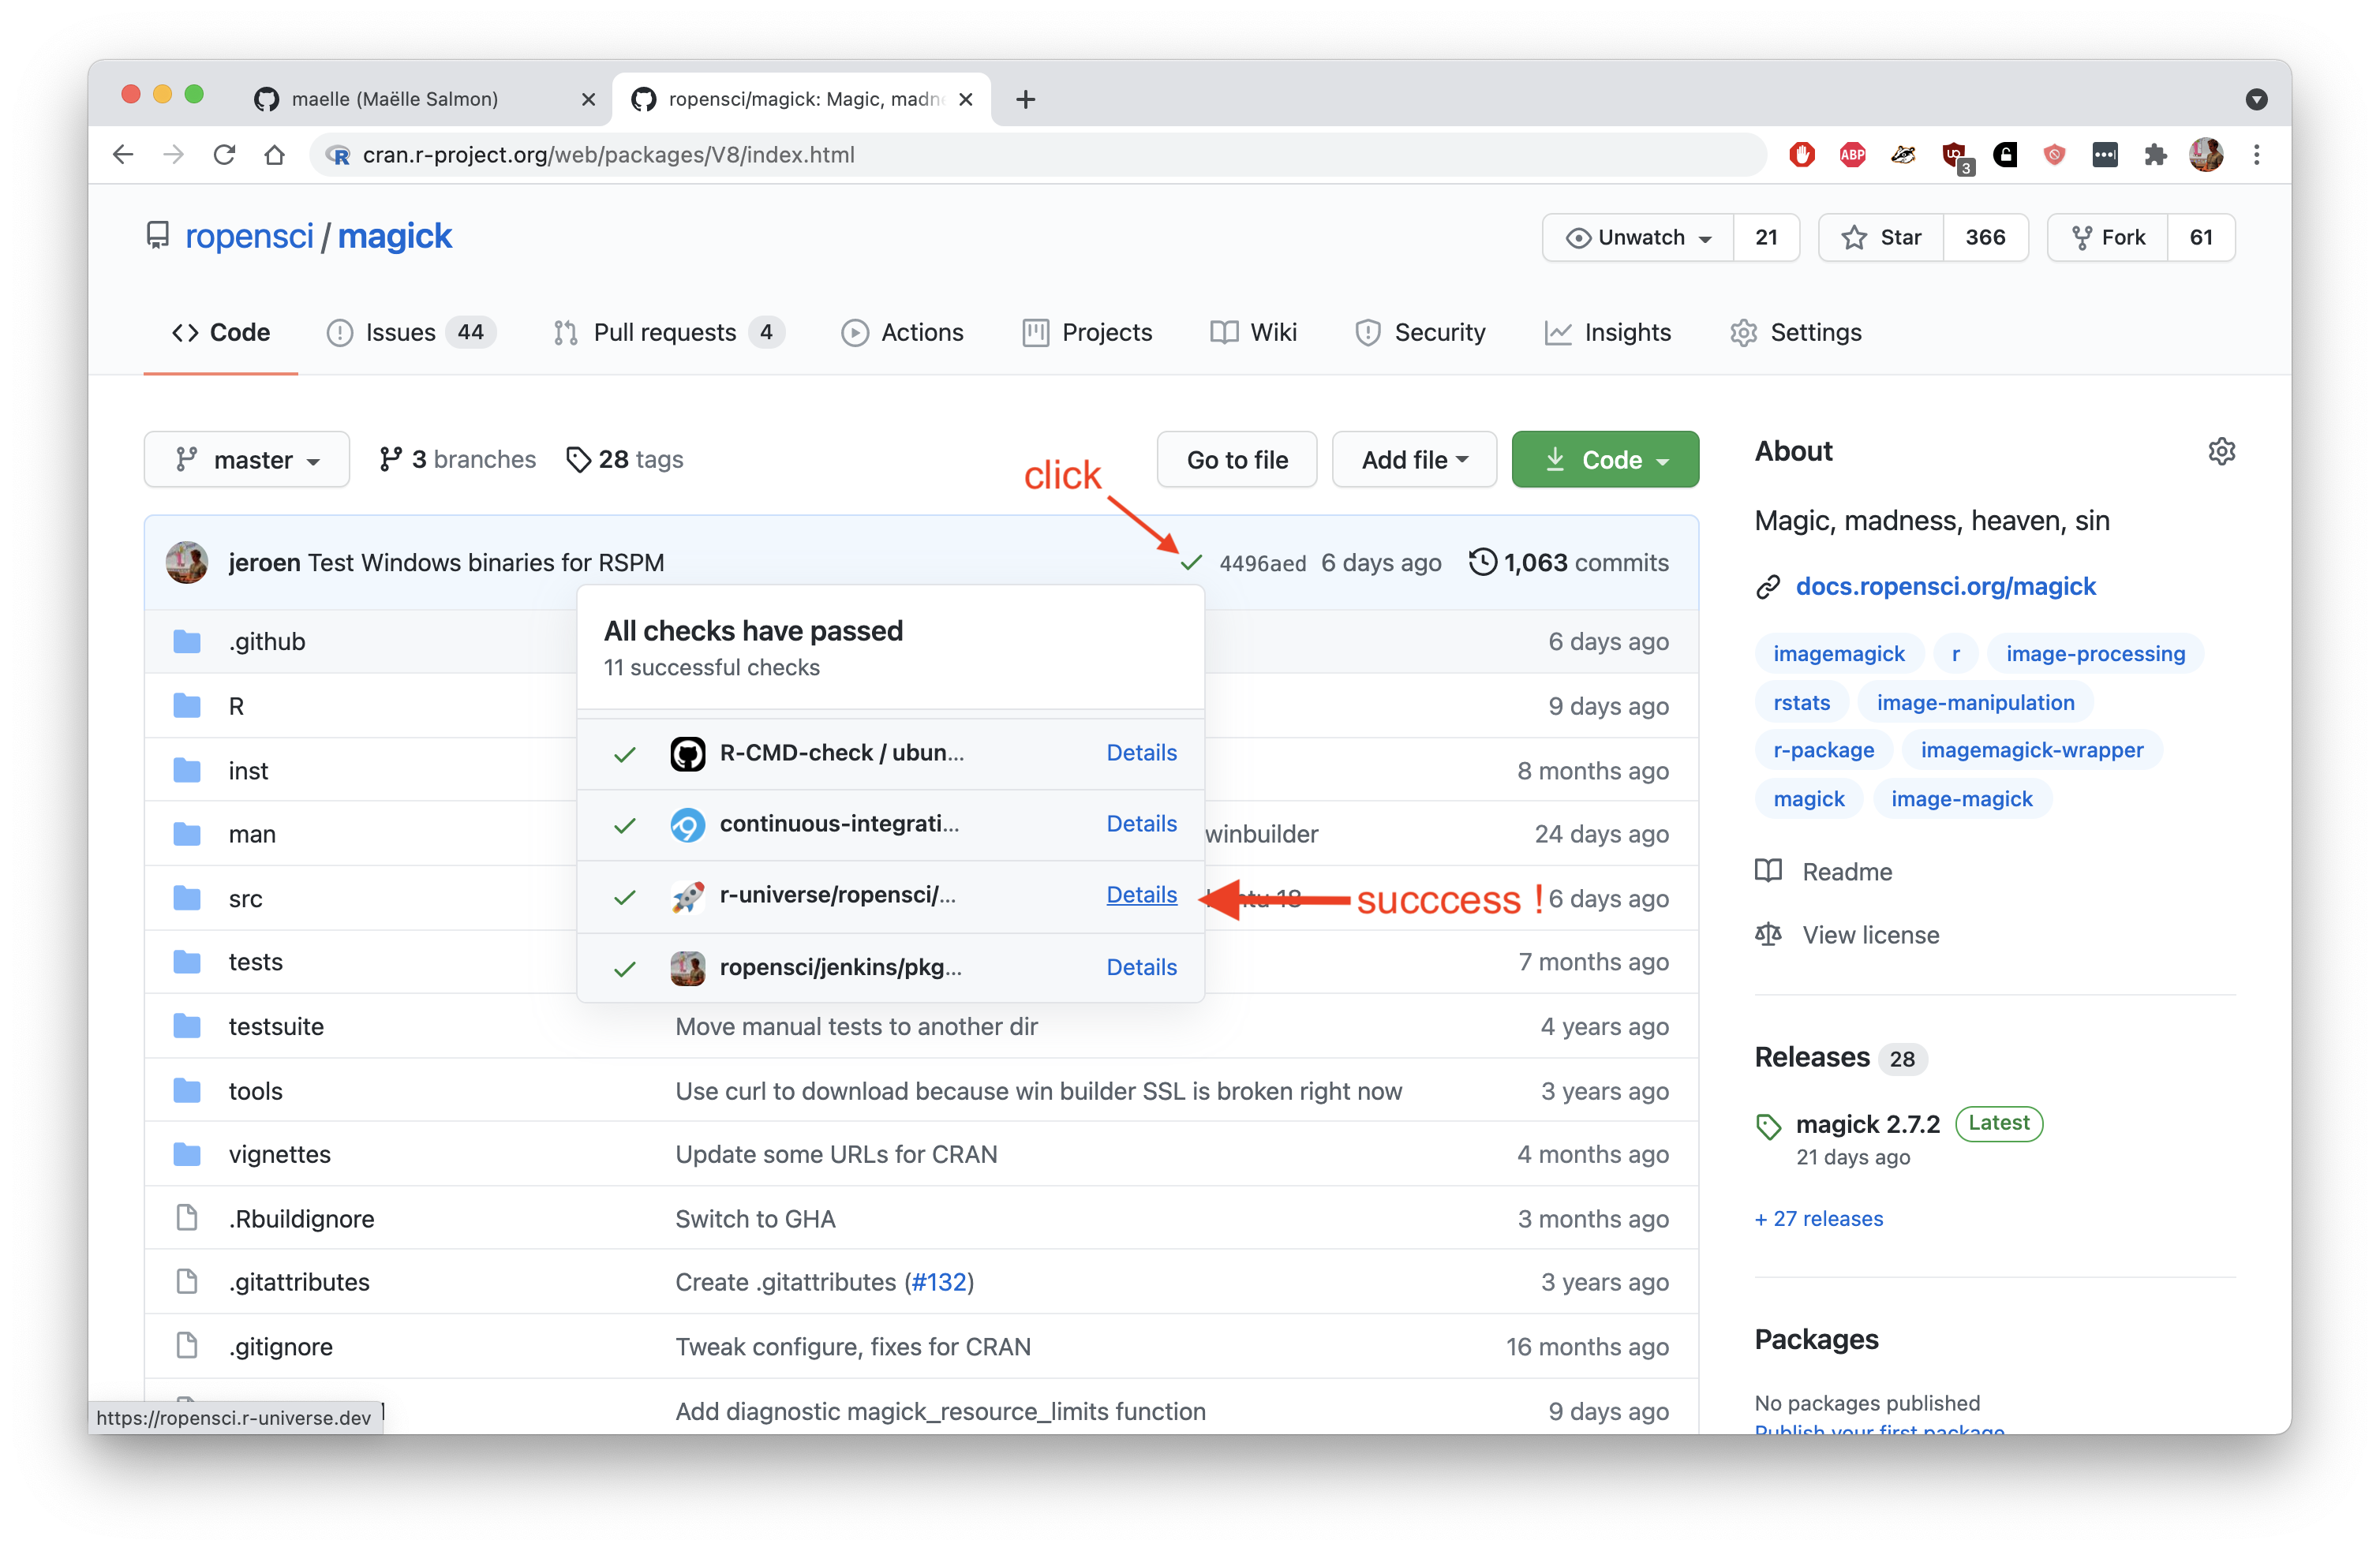2380x1551 pixels.
Task: Open the src folder icon
Action: 187,897
